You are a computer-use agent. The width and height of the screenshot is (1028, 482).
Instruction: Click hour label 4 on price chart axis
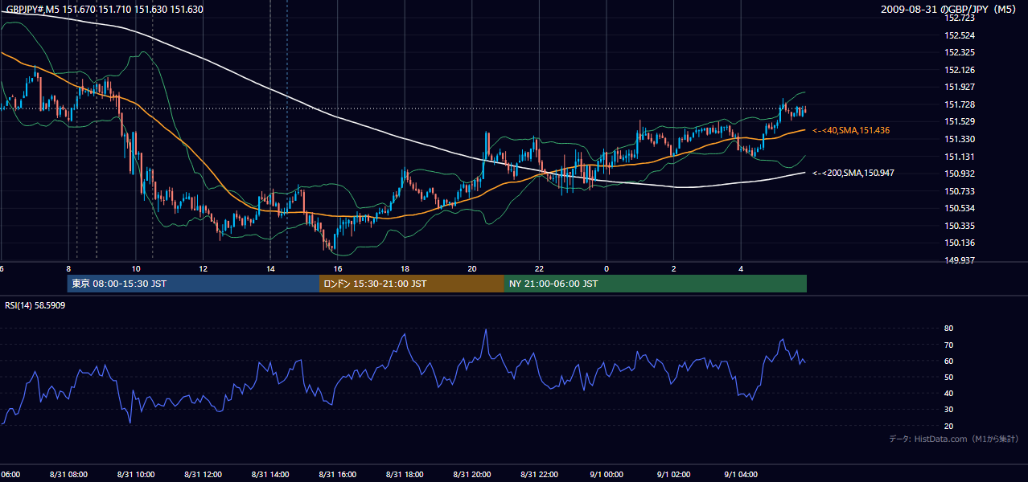(741, 268)
